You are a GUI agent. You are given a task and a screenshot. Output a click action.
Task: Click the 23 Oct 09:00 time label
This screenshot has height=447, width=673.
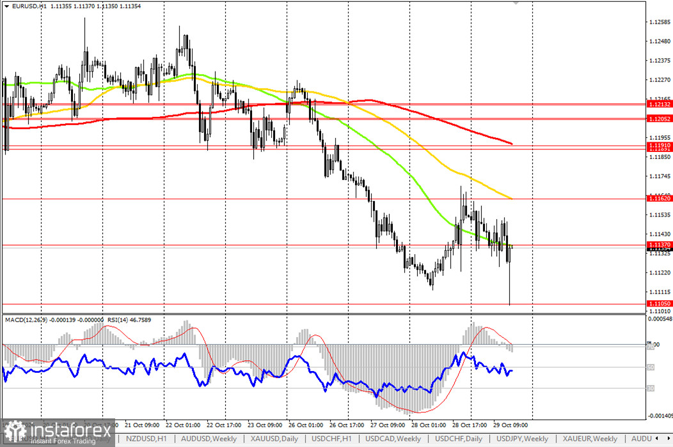tap(265, 425)
